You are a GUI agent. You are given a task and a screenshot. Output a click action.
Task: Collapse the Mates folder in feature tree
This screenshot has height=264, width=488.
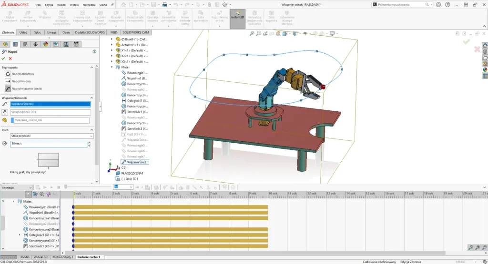[x=112, y=67]
